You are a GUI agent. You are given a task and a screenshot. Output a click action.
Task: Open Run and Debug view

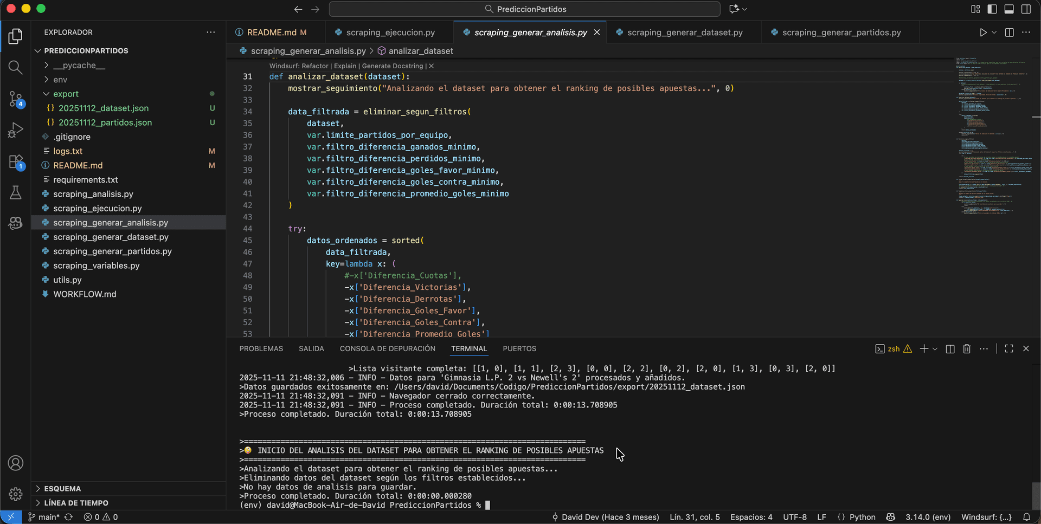coord(15,130)
